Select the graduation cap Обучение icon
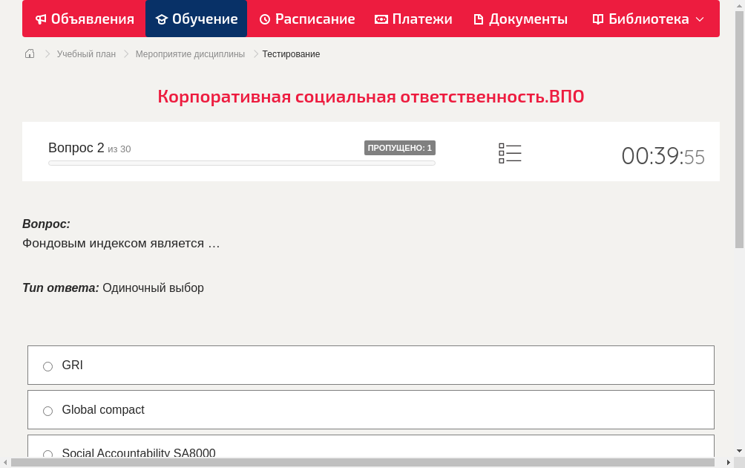The height and width of the screenshot is (468, 745). pyautogui.click(x=162, y=19)
